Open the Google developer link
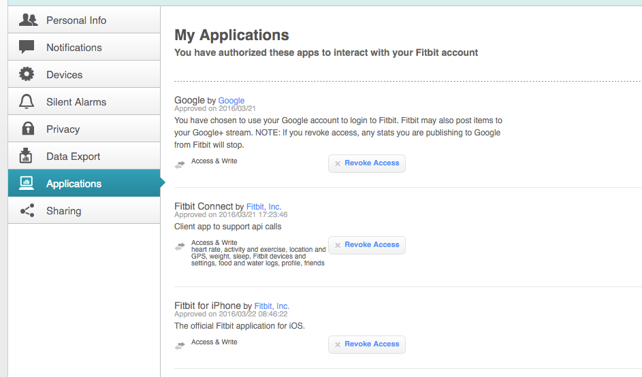 231,100
